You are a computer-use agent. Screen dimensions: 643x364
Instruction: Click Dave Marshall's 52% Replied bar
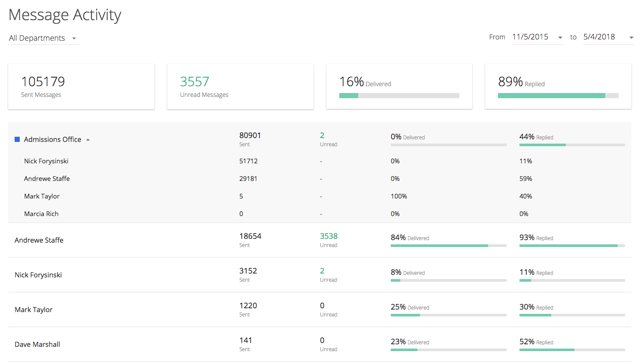coord(572,350)
